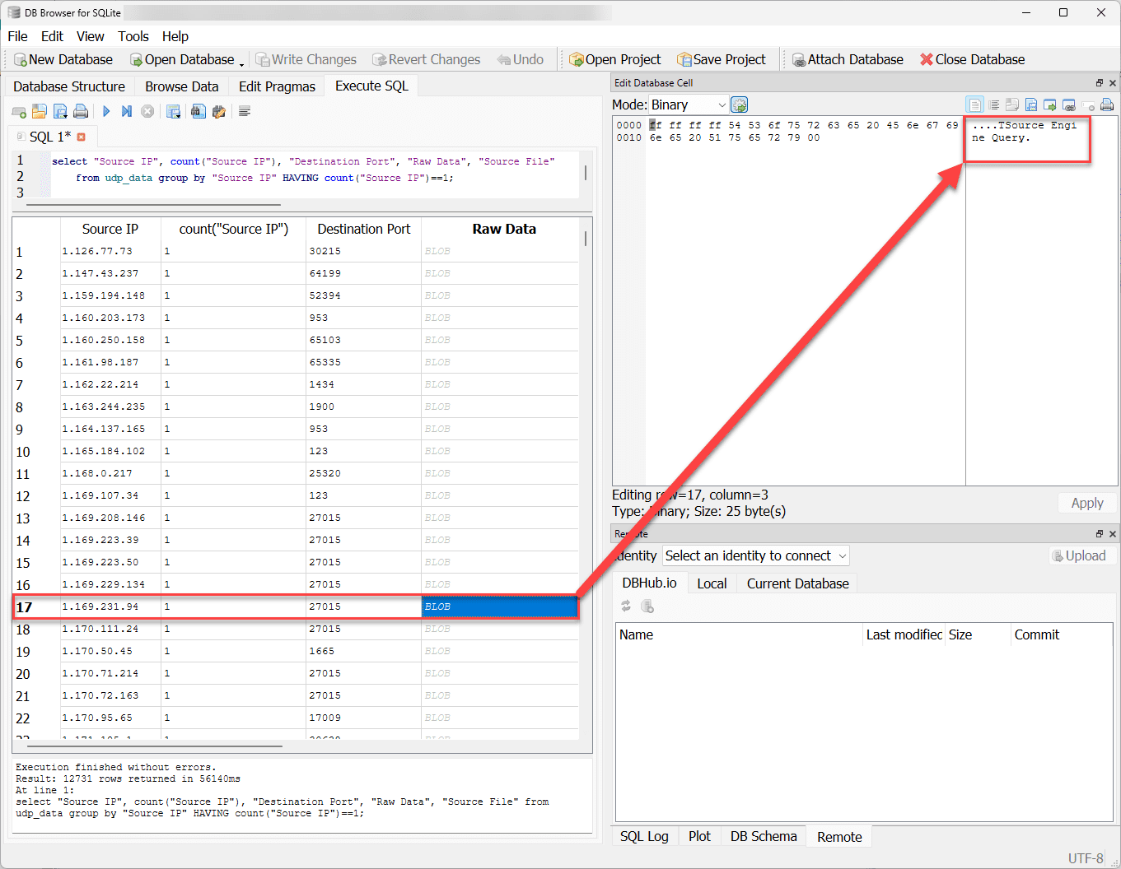Open the SQL Log bottom tab

pos(644,836)
